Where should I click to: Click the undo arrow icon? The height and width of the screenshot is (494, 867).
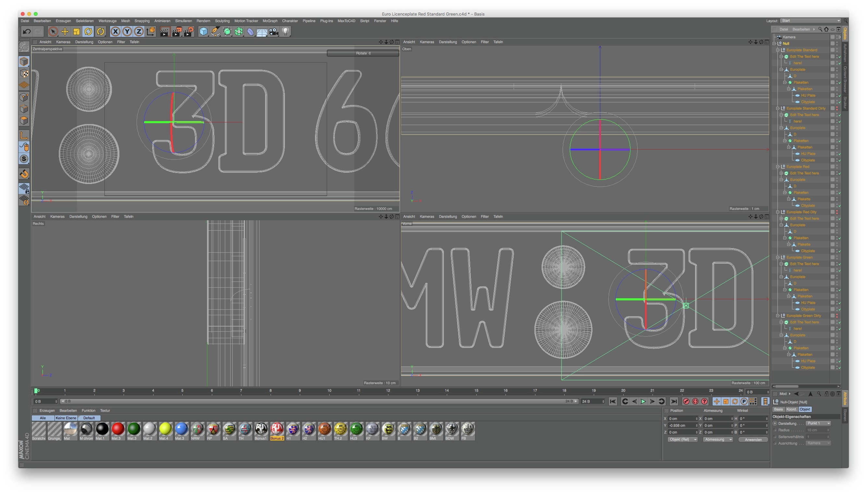(x=27, y=31)
